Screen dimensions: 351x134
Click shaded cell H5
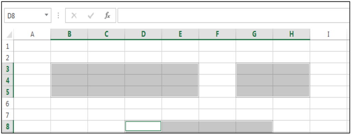(x=291, y=92)
